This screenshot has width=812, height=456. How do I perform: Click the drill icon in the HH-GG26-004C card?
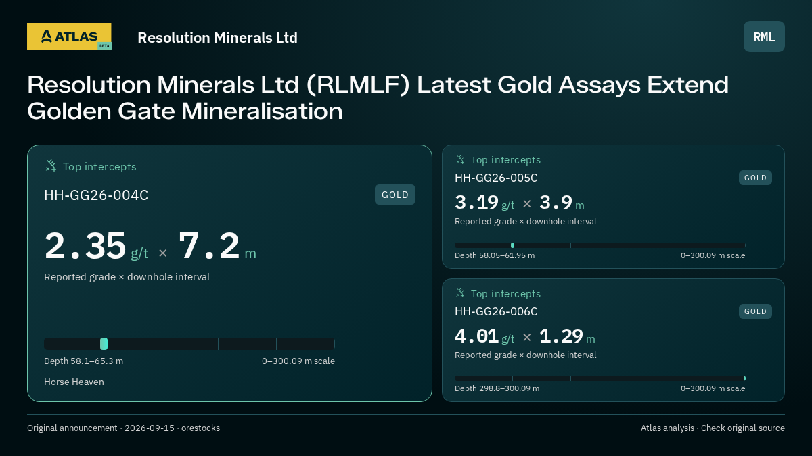coord(51,166)
